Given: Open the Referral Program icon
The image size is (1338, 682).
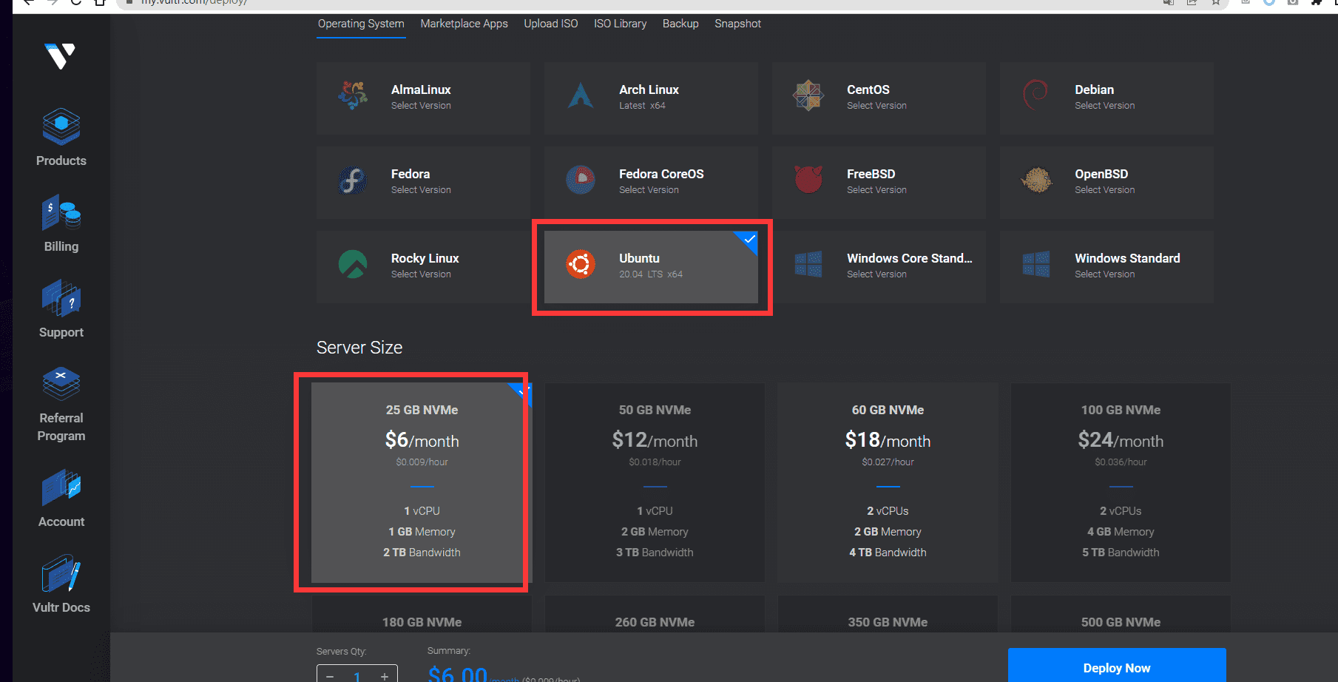Looking at the screenshot, I should pyautogui.click(x=61, y=385).
